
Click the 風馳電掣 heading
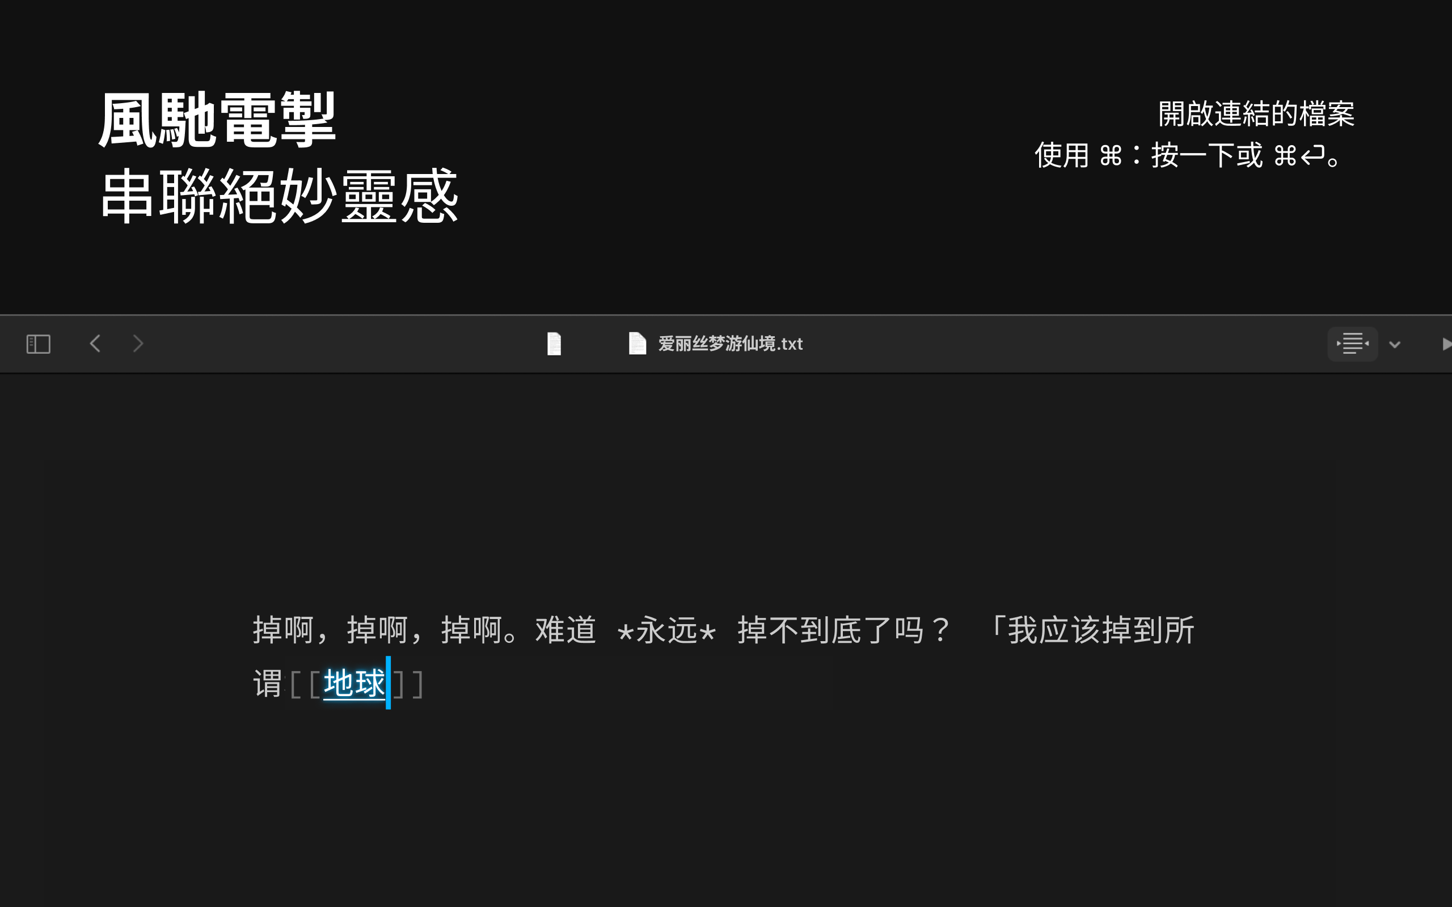[x=217, y=120]
